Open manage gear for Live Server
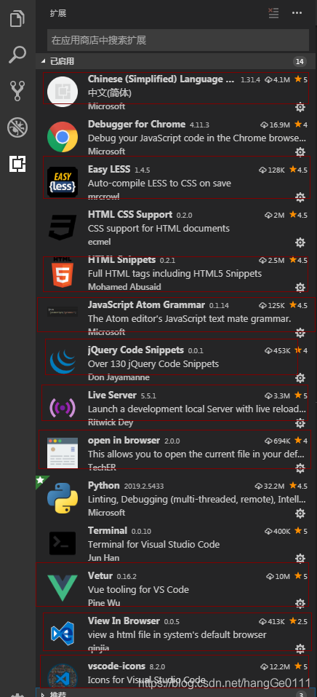This screenshot has width=317, height=697. (300, 422)
